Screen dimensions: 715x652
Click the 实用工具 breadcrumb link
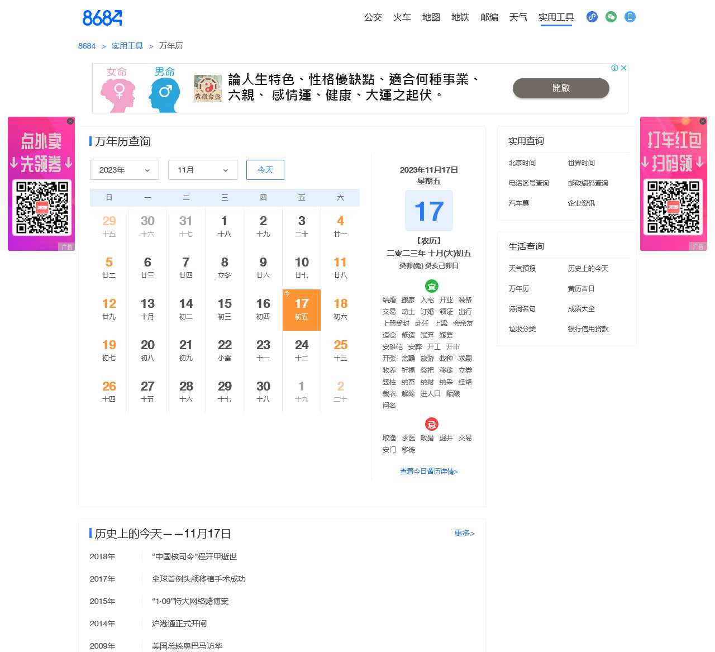127,46
